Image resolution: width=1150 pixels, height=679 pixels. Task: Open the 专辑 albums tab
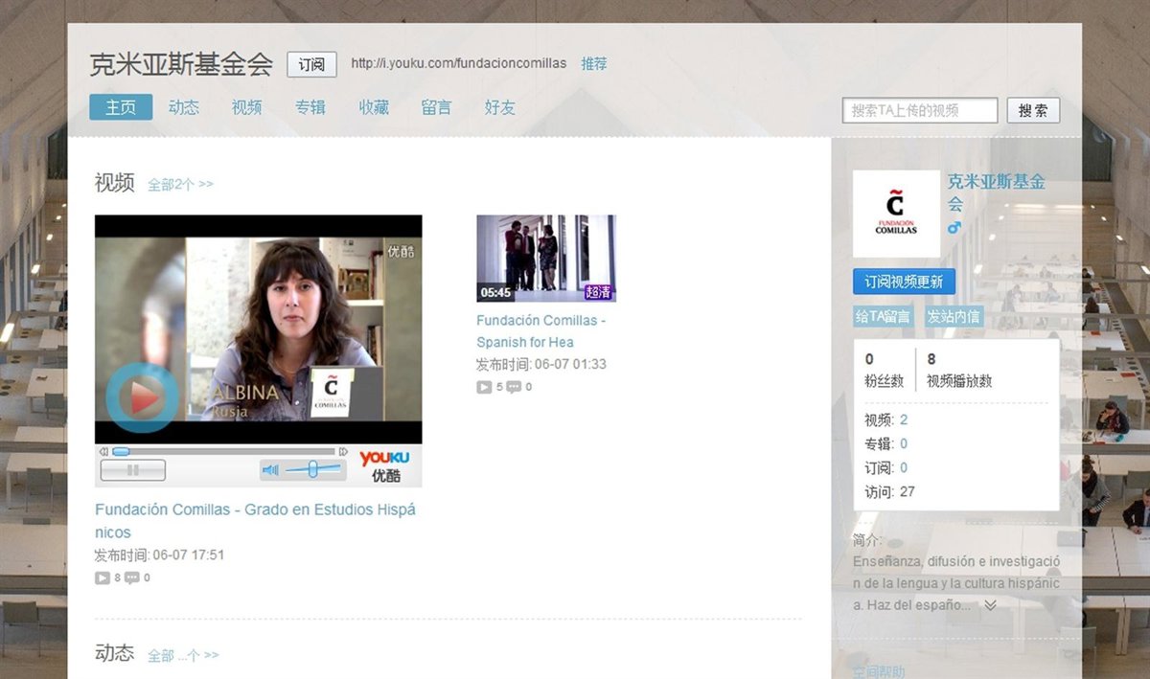(x=310, y=107)
